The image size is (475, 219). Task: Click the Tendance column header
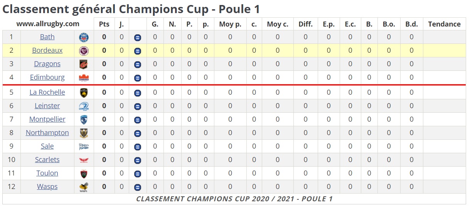(444, 24)
